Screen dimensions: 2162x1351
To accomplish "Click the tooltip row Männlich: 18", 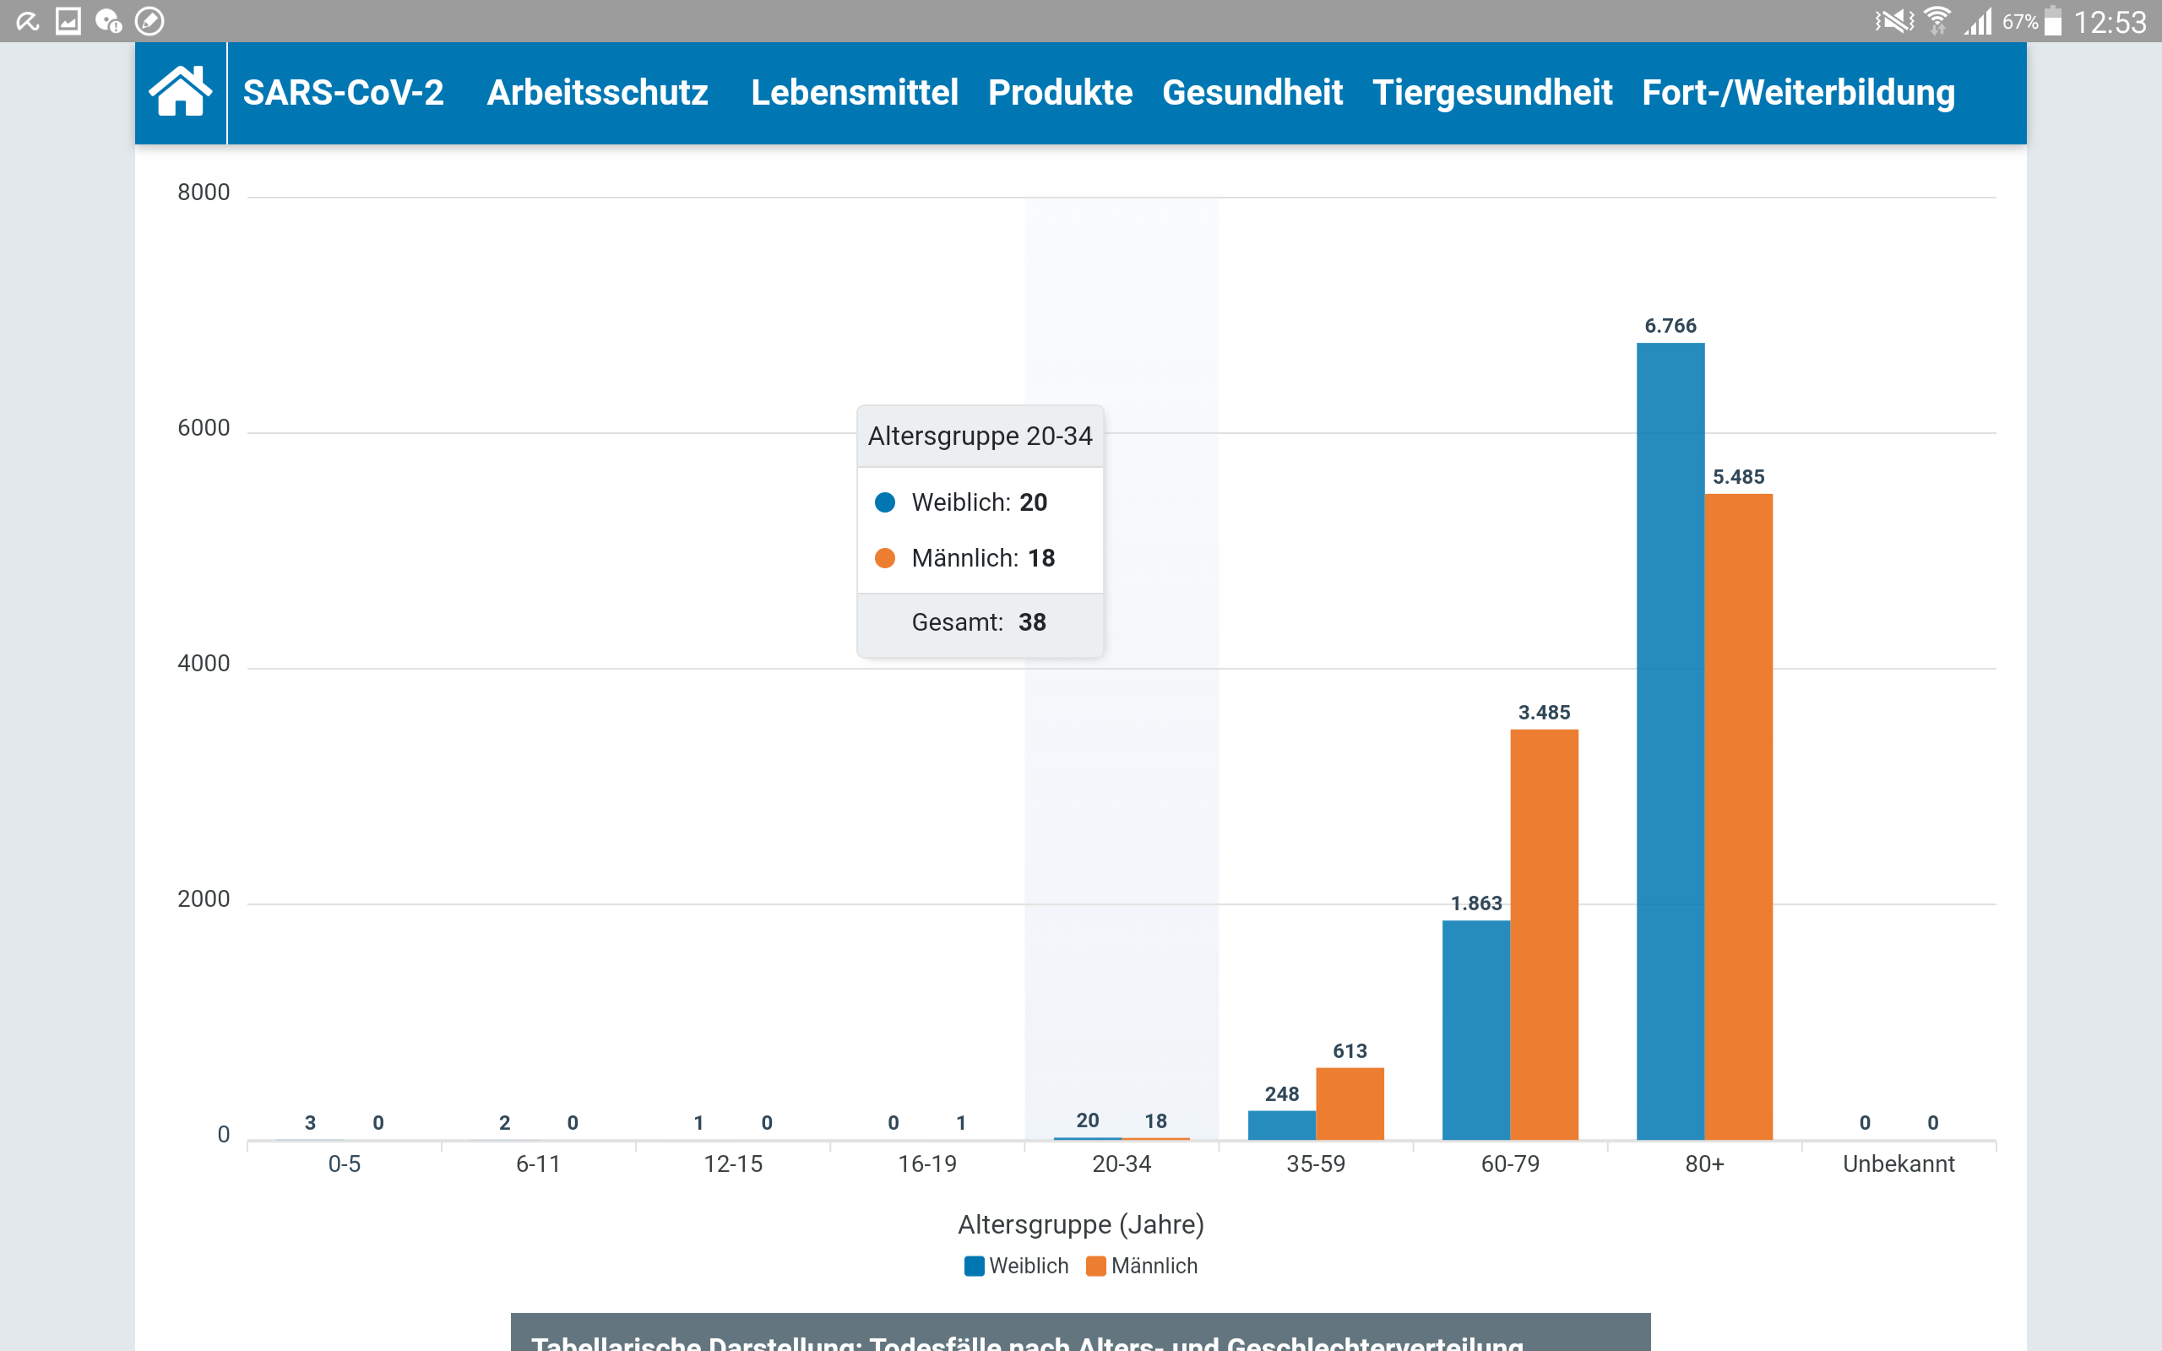I will tap(980, 557).
